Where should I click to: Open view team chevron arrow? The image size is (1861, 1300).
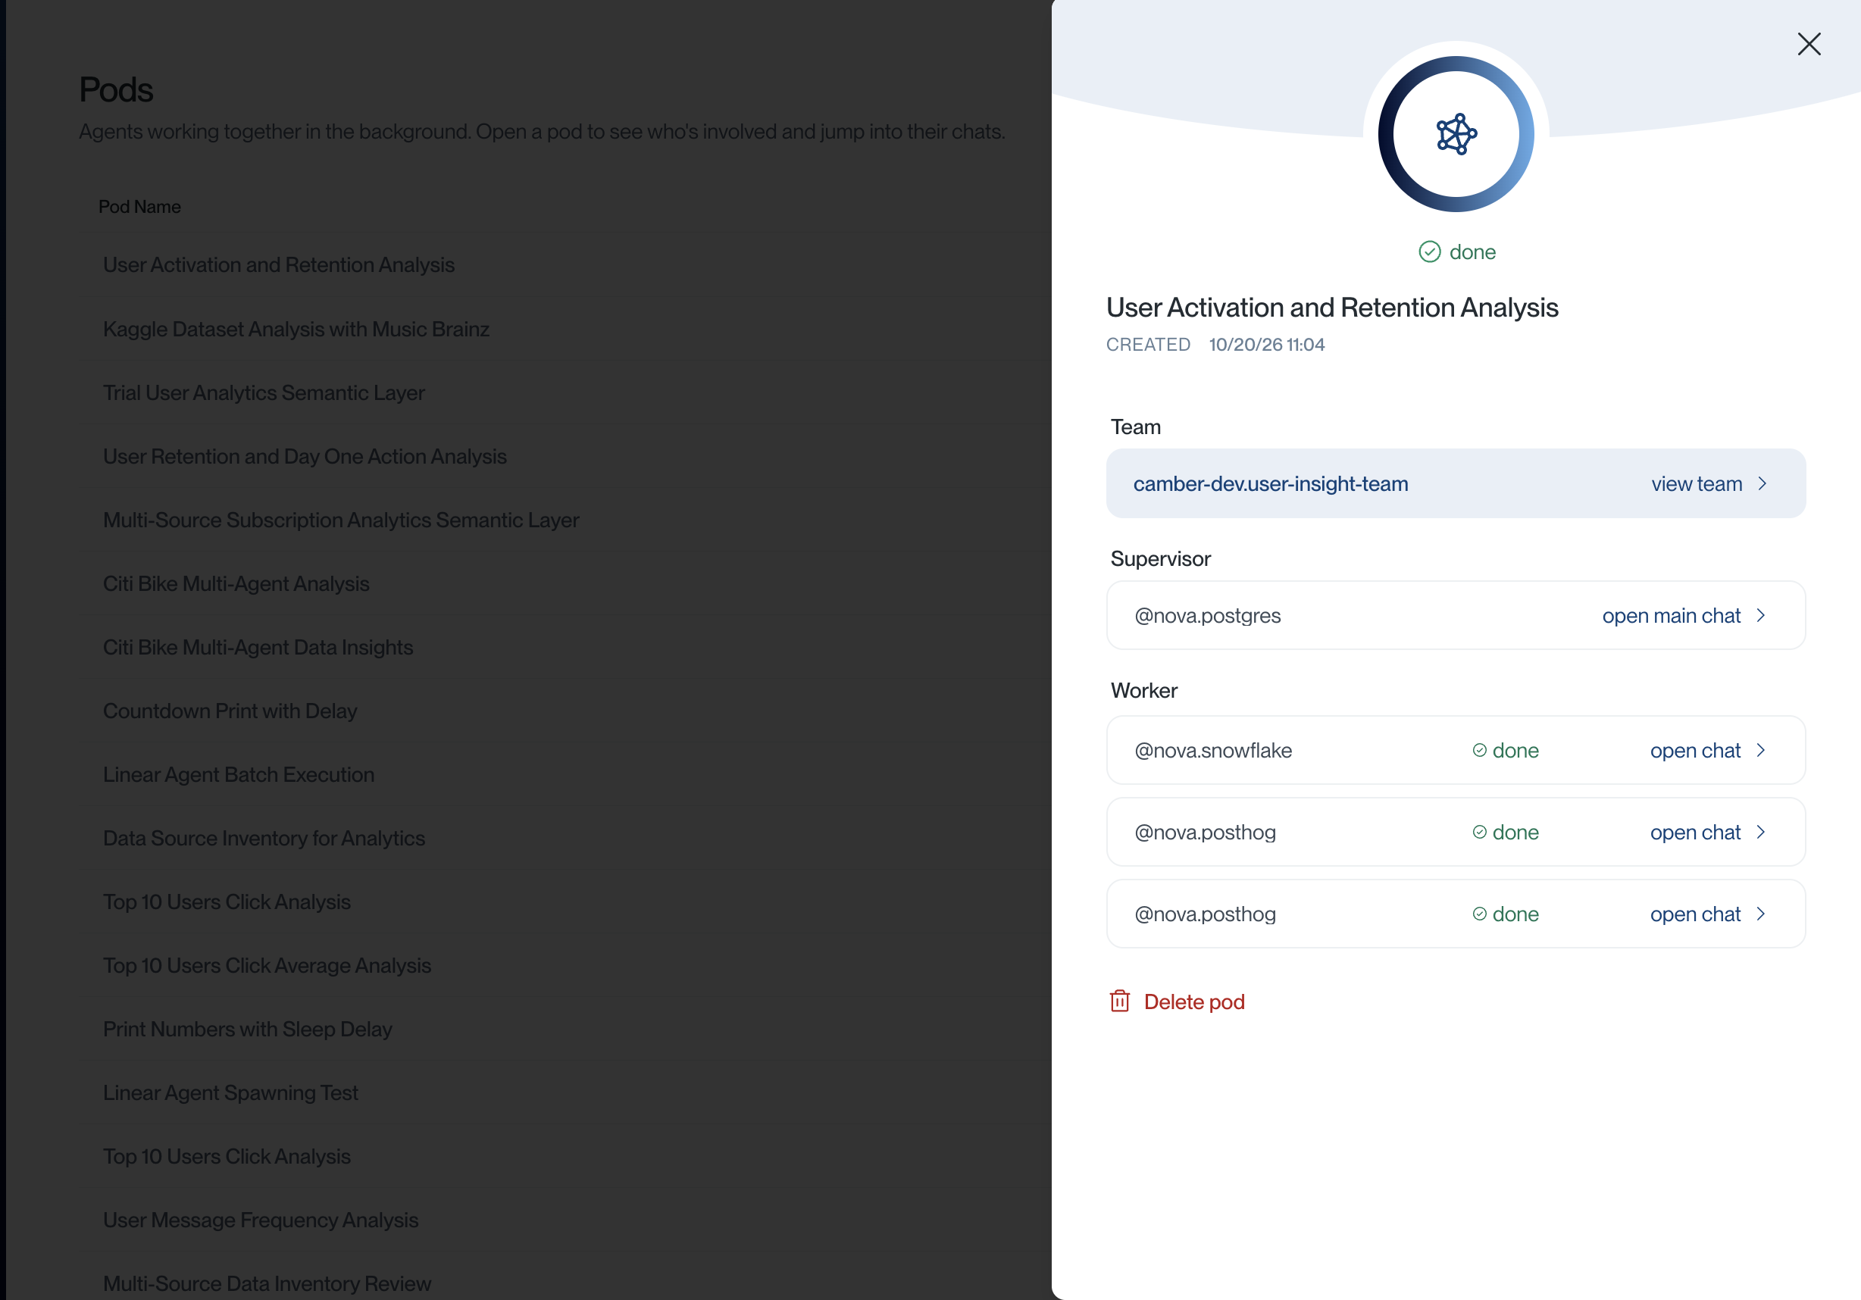click(x=1762, y=484)
